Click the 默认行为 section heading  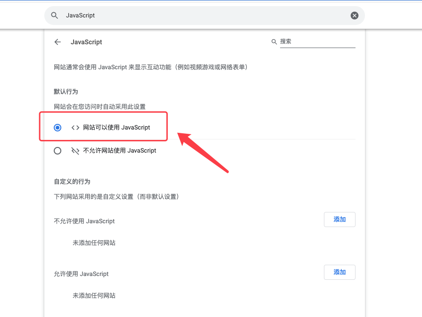66,91
